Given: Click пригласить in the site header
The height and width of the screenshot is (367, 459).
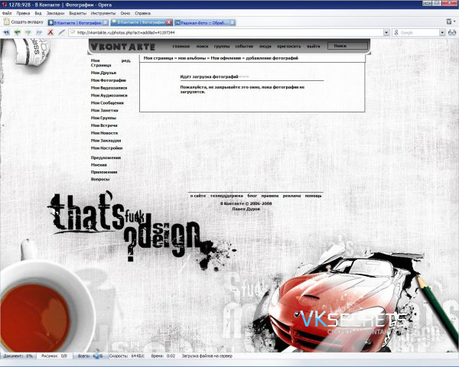Looking at the screenshot, I should click(288, 46).
